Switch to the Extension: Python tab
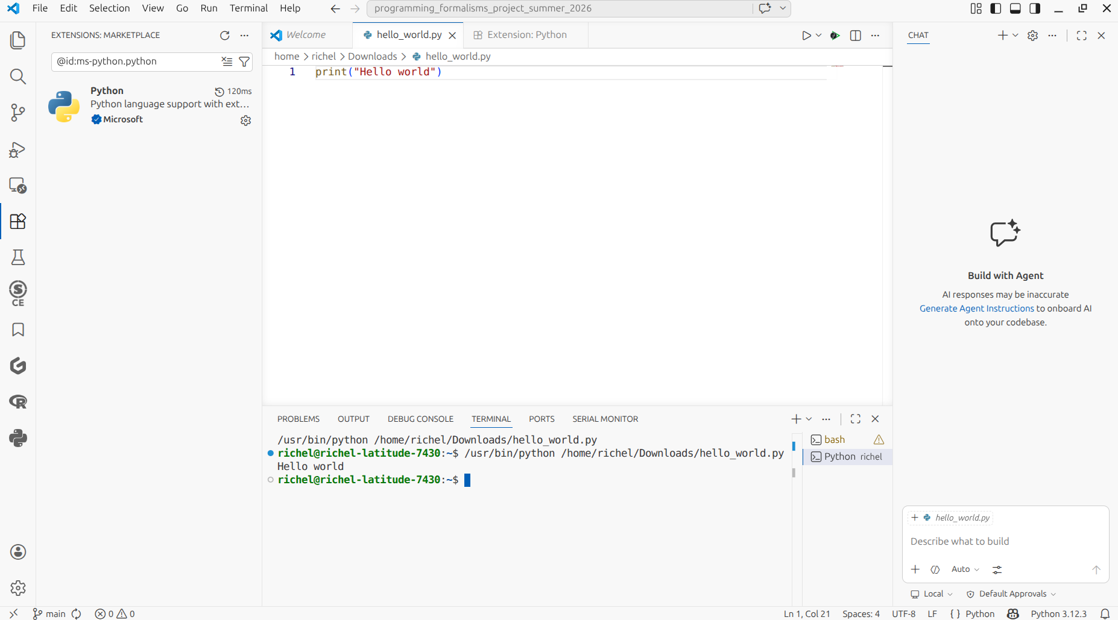The image size is (1118, 620). (526, 35)
